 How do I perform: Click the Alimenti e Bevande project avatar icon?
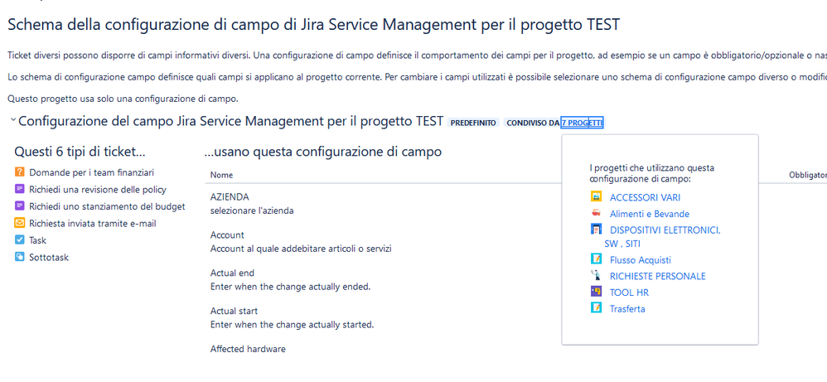(x=596, y=213)
